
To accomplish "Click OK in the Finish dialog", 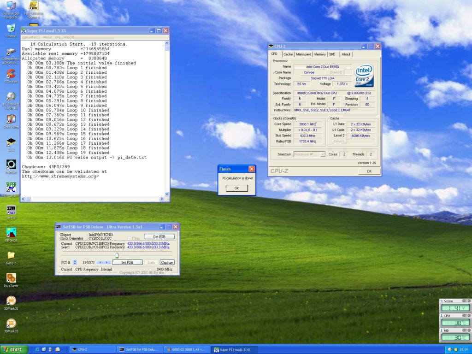I will coord(236,188).
